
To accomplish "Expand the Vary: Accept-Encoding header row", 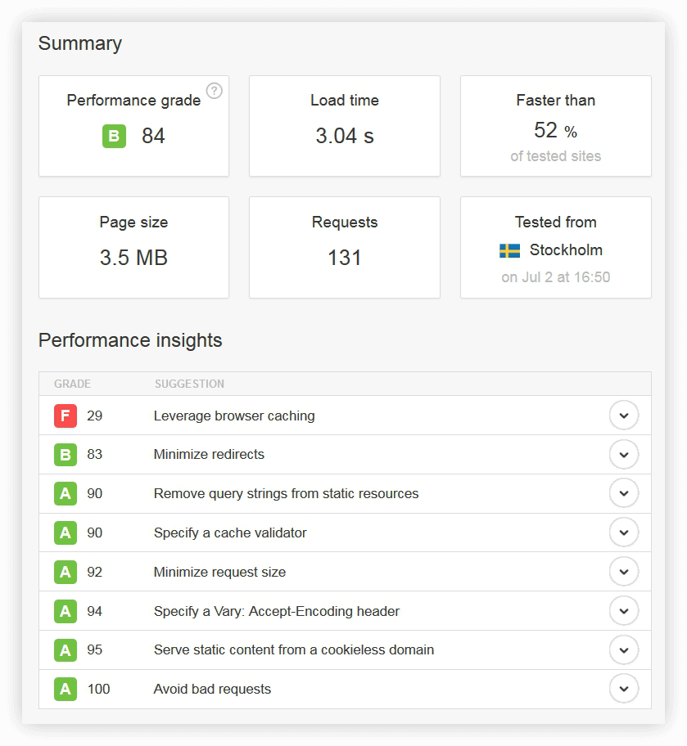I will pos(624,611).
